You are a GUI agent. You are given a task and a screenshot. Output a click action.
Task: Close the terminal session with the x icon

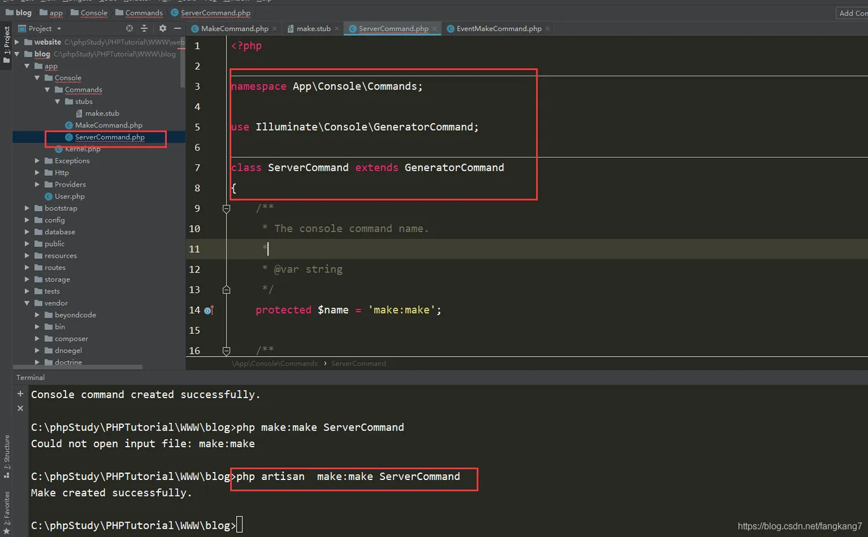coord(20,408)
